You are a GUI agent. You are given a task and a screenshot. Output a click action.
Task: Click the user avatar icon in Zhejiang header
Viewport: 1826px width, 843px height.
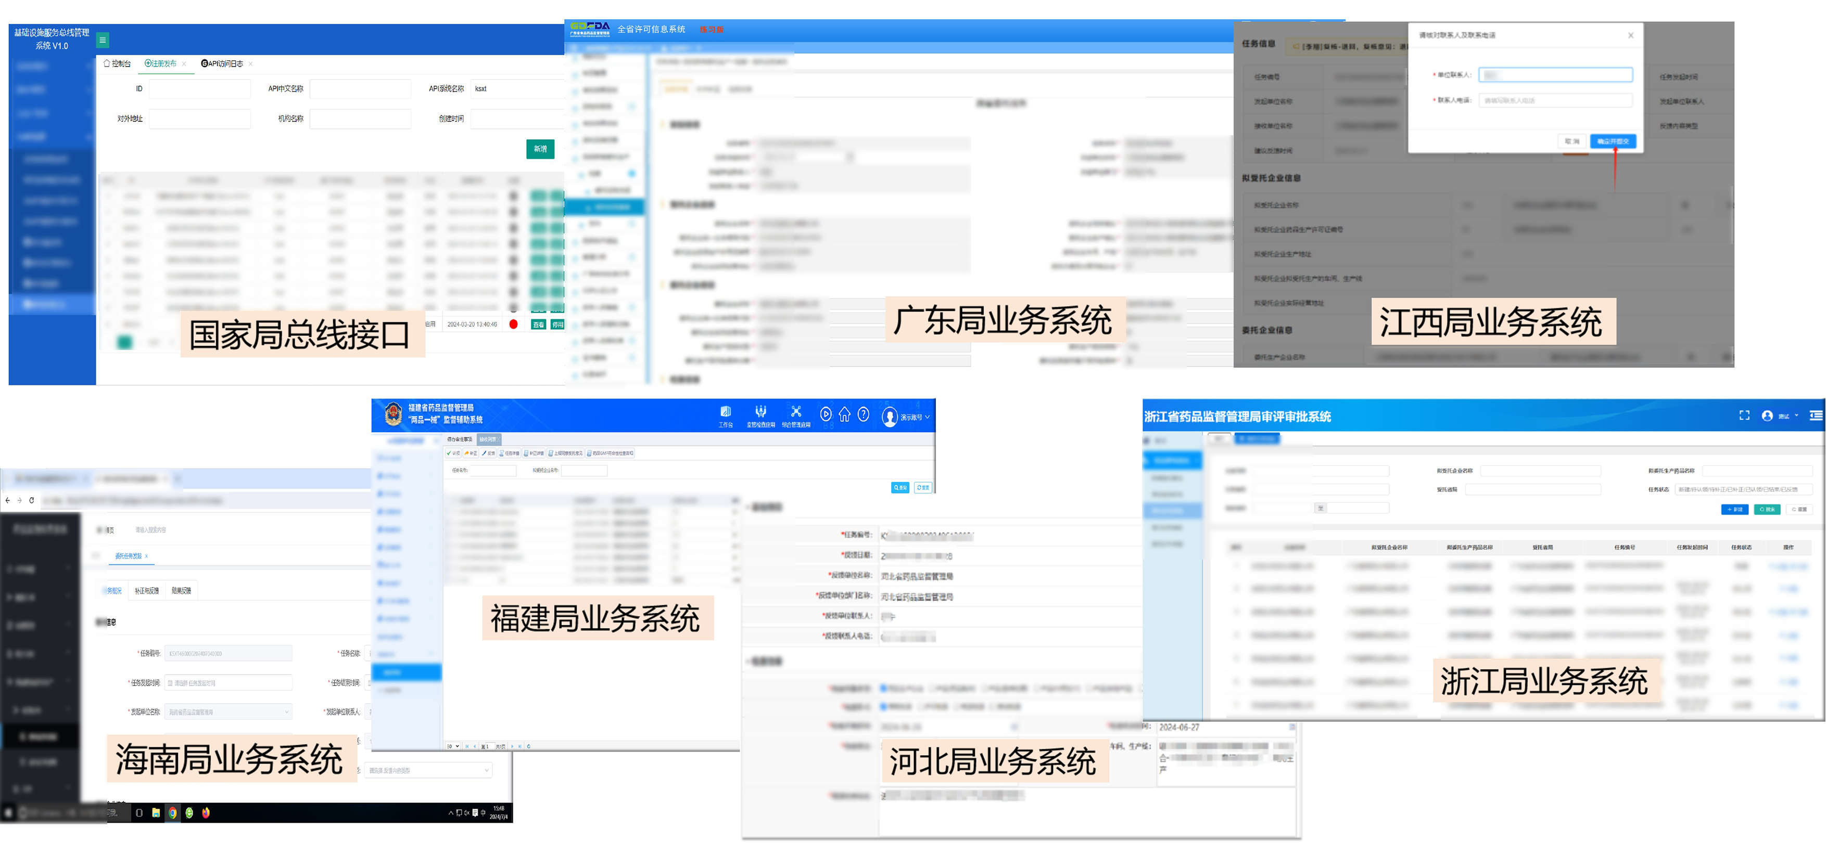click(1767, 416)
